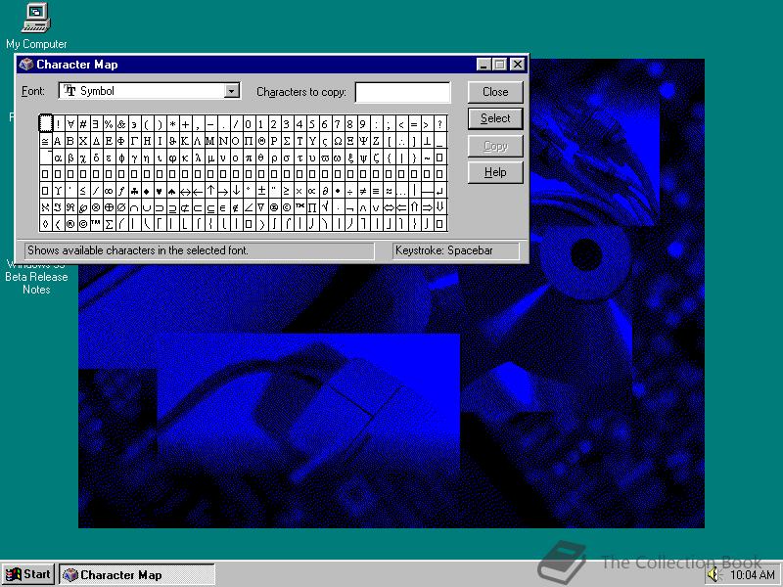The height and width of the screenshot is (587, 783).
Task: Select the division ÷ symbol
Action: point(350,190)
